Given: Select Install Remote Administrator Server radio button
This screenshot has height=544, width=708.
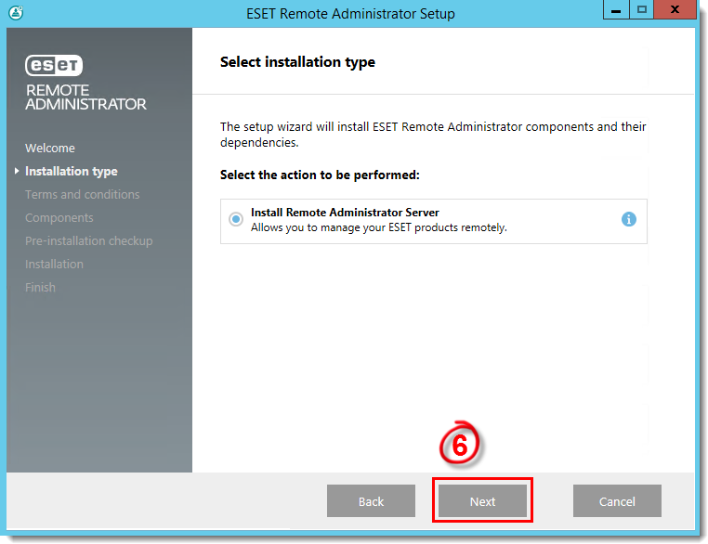Looking at the screenshot, I should click(235, 220).
